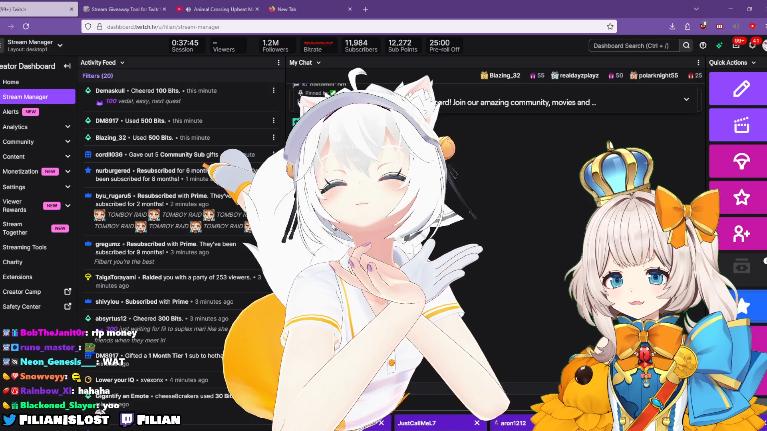Open browser extensions puzzle icon
This screenshot has height=431, width=767.
[x=688, y=26]
